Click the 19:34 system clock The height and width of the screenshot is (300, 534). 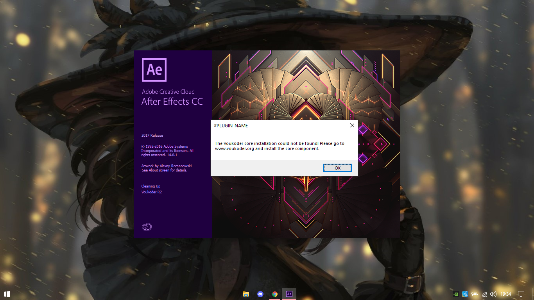506,294
